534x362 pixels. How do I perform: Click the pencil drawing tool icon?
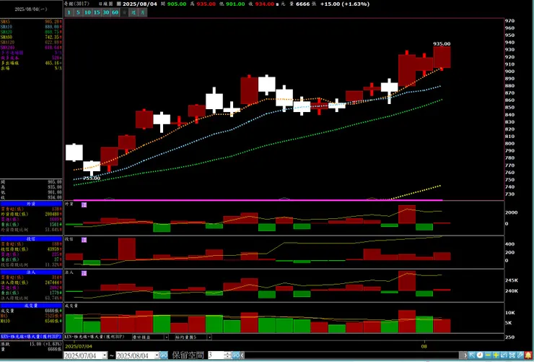click(x=520, y=355)
